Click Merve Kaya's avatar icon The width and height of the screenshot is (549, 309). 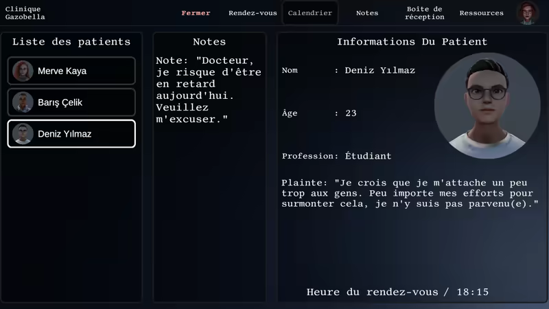tap(23, 71)
